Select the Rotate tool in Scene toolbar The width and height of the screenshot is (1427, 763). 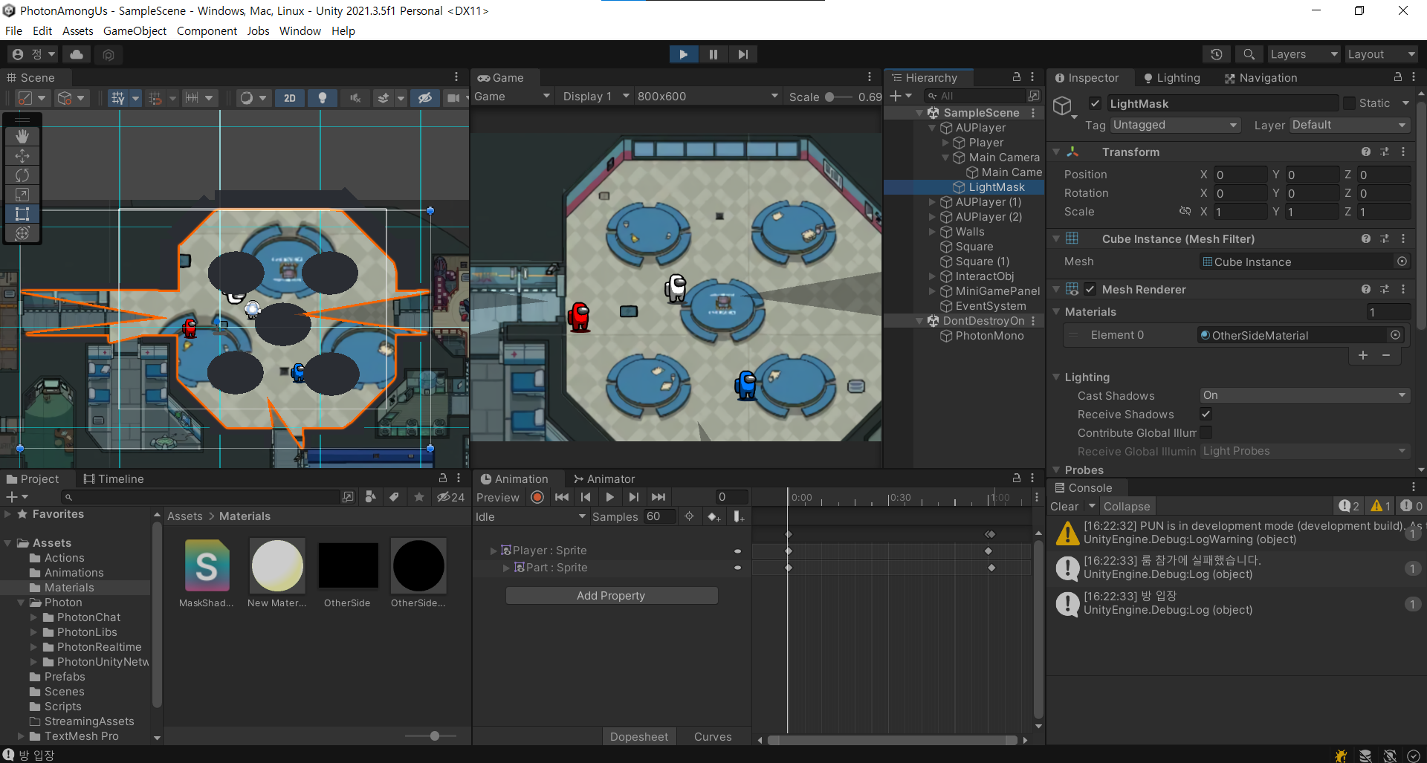(x=22, y=175)
